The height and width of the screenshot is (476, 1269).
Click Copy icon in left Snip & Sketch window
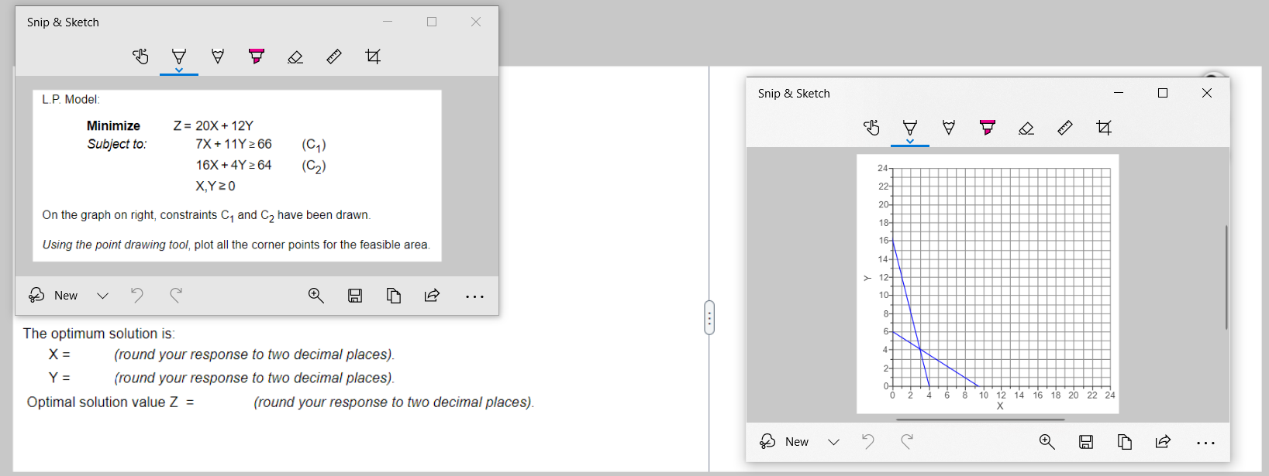point(394,295)
